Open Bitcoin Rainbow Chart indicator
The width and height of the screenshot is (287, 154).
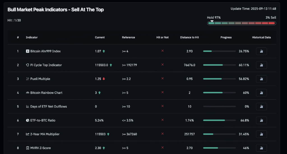click(46, 93)
